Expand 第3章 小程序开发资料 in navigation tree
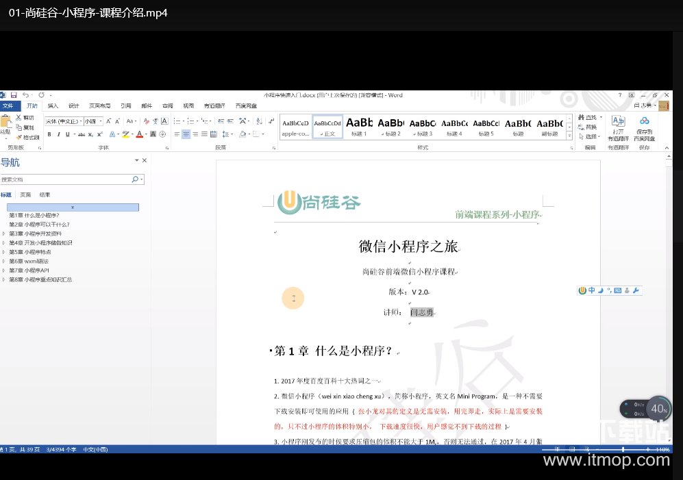Viewport: 683px width, 480px height. pyautogui.click(x=4, y=233)
